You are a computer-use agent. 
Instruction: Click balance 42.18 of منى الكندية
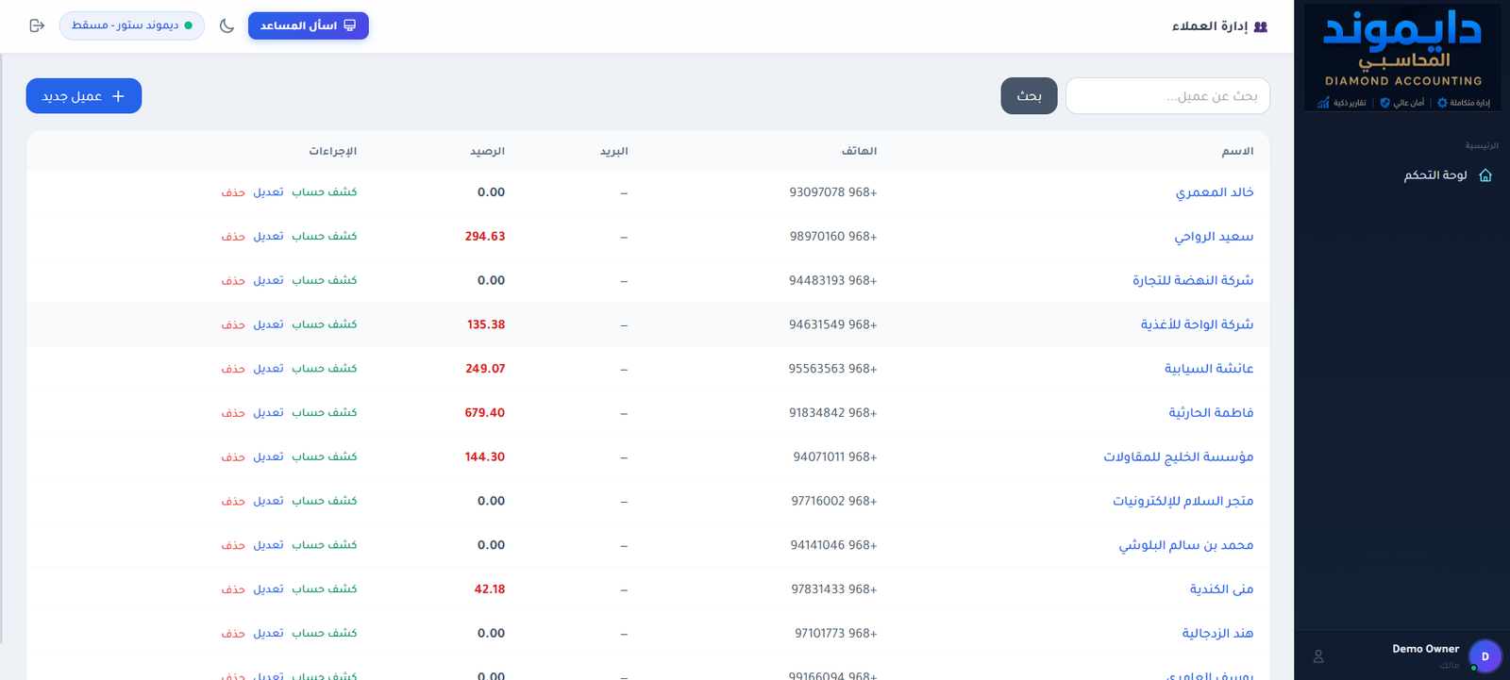(490, 589)
